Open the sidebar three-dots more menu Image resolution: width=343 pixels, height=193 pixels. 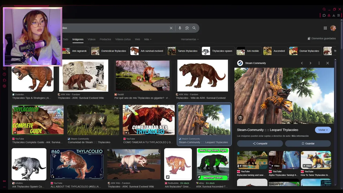tap(4, 187)
